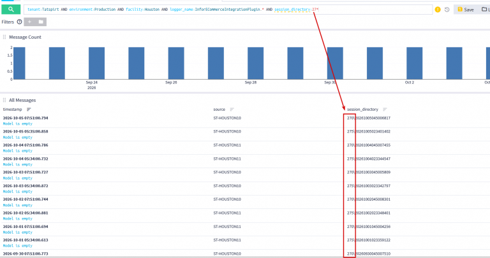
Task: Select session directory 275\20261001023359122
Action: (369, 240)
